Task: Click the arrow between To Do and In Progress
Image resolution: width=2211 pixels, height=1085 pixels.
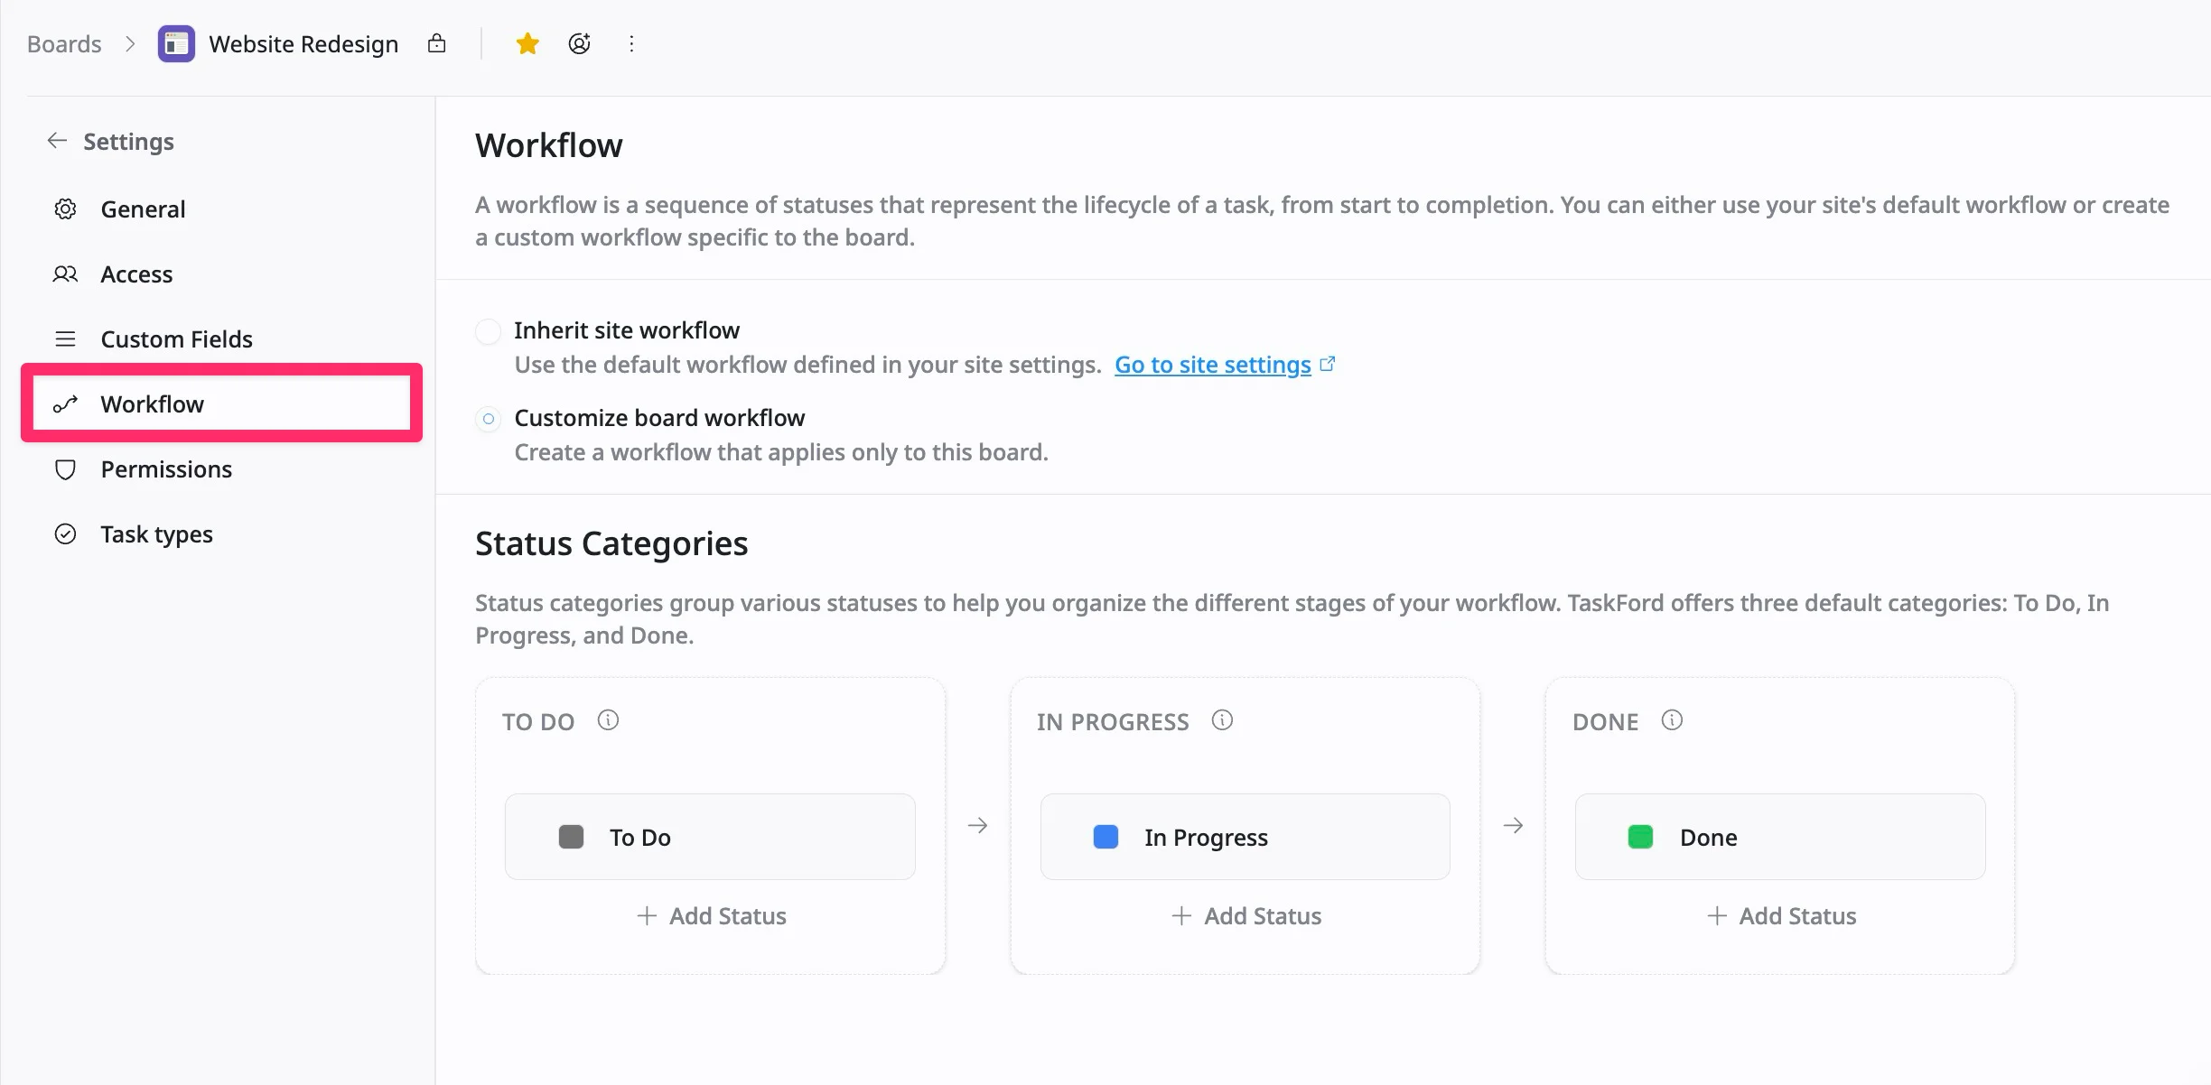Action: click(x=977, y=825)
